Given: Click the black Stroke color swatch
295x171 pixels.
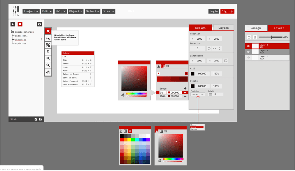Looking at the screenshot, I should pyautogui.click(x=192, y=86).
